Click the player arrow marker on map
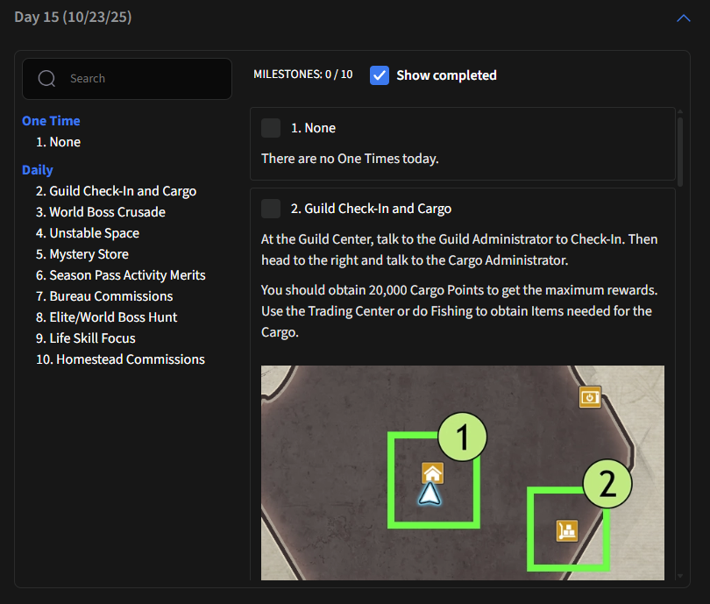The height and width of the screenshot is (604, 710). (x=430, y=494)
